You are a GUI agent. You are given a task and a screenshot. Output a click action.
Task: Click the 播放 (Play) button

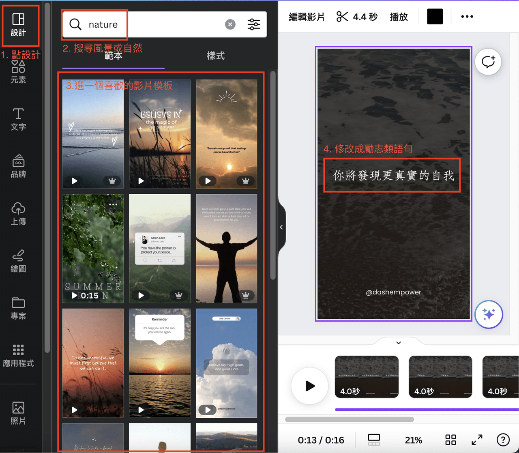click(x=399, y=17)
